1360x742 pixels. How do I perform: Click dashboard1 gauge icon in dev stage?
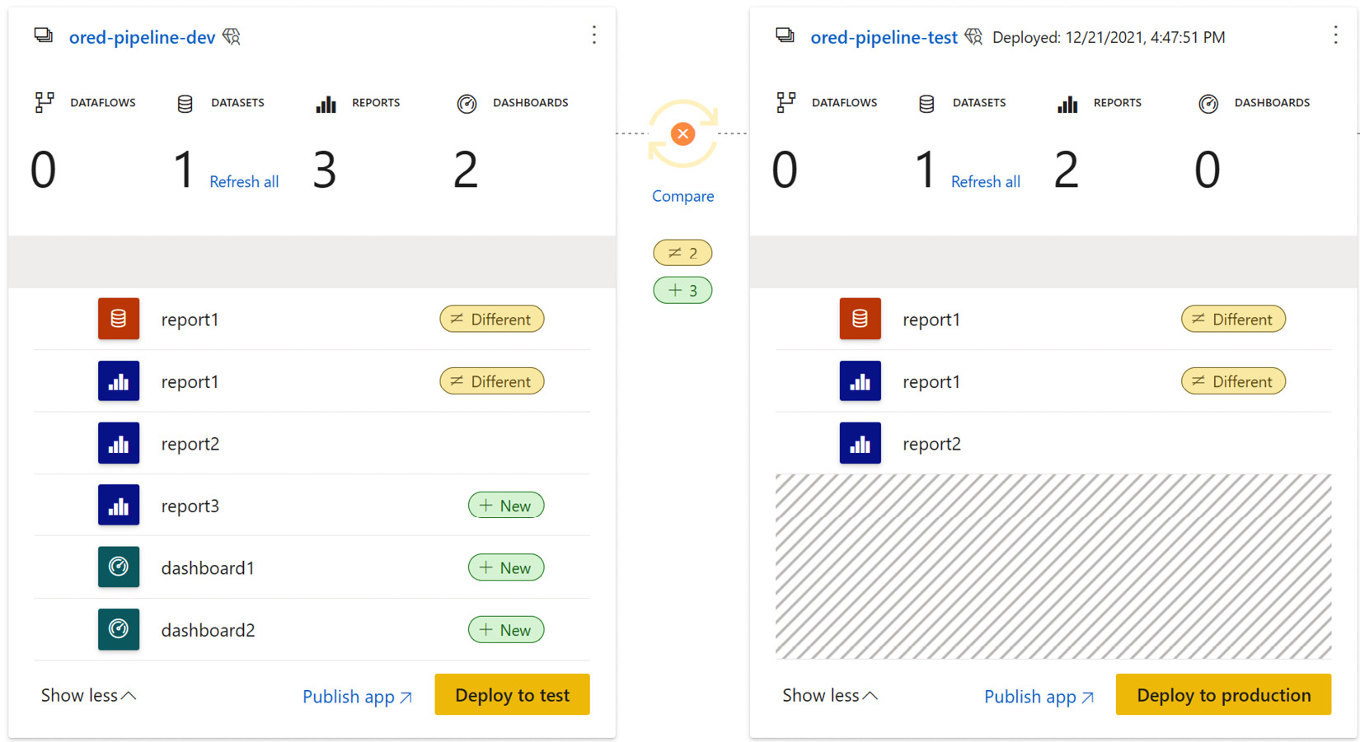click(x=119, y=567)
